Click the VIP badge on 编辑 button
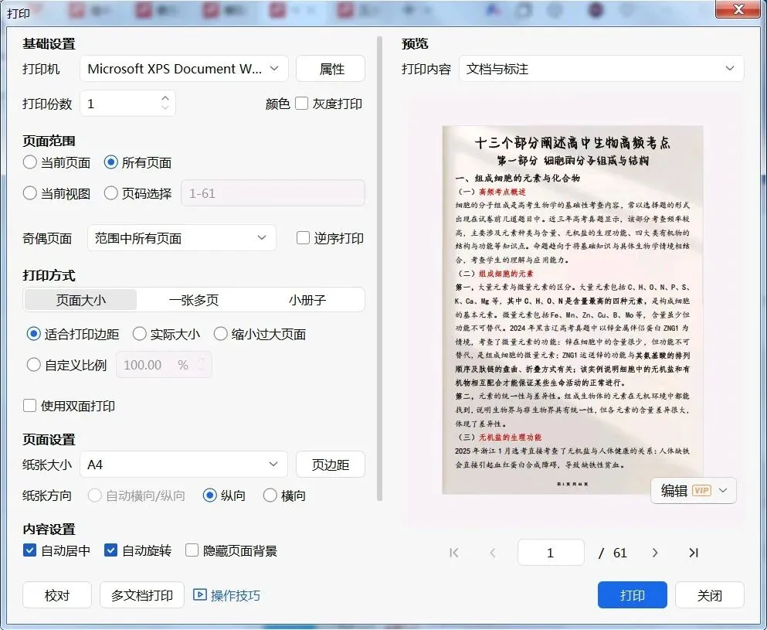Screen dimensions: 767x630 click(701, 491)
